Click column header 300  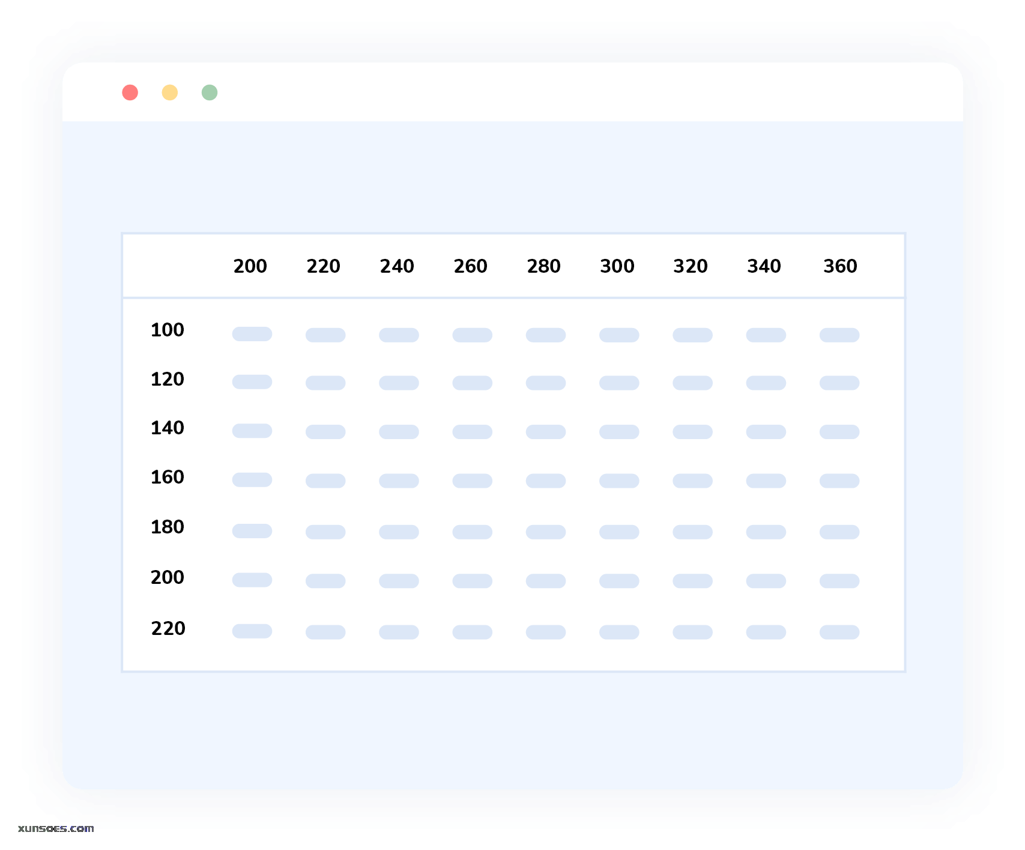[617, 266]
